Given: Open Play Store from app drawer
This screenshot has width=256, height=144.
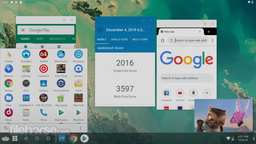Looking at the screenshot, I should click(x=78, y=112).
